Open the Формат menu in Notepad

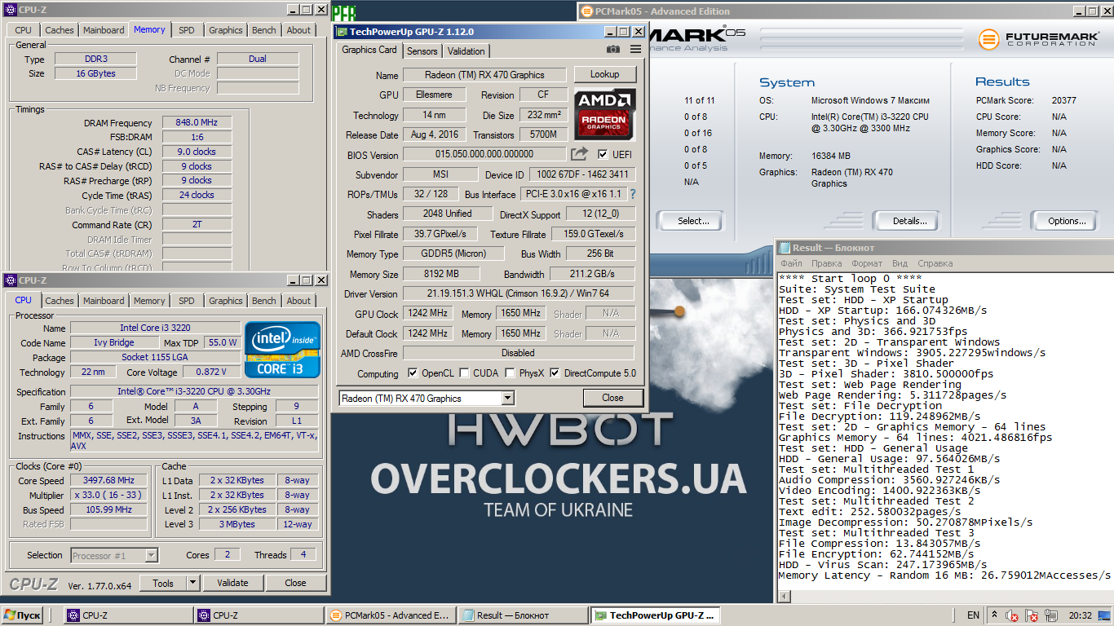coord(867,263)
